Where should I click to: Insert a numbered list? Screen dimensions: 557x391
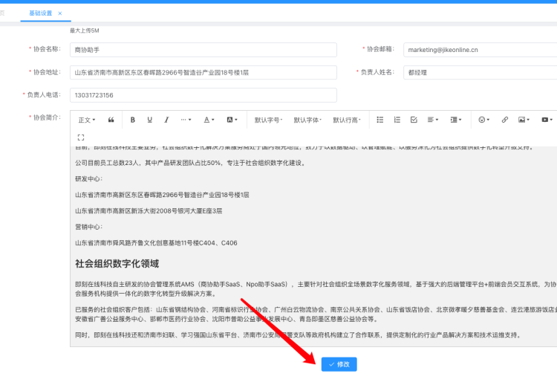pyautogui.click(x=397, y=120)
